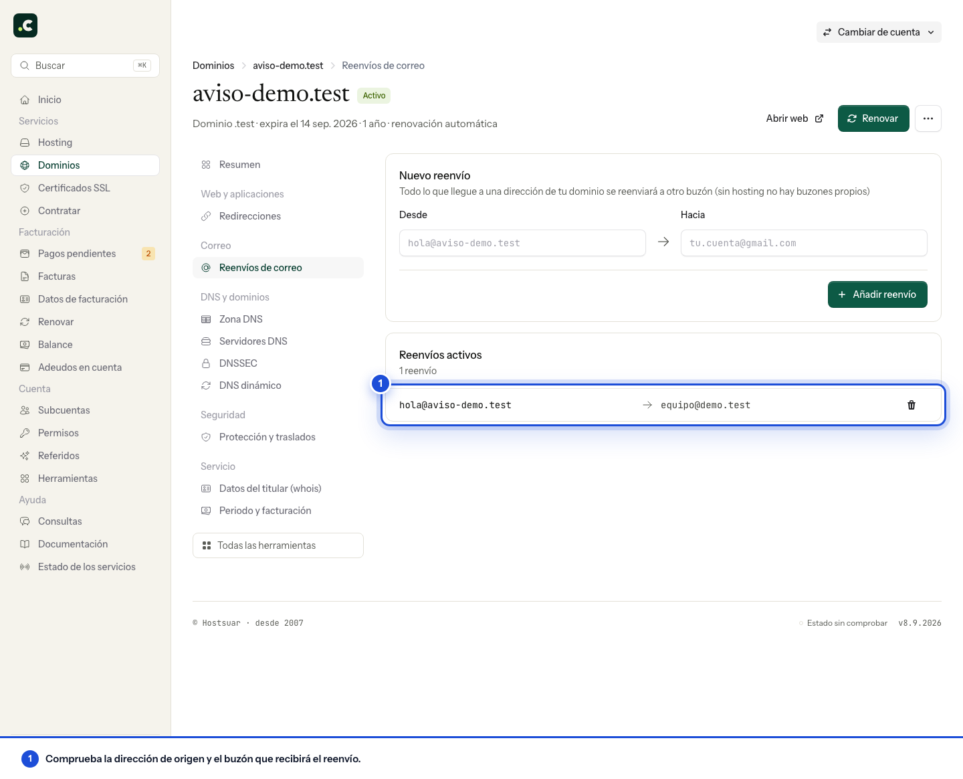This screenshot has width=963, height=779.
Task: Select Servidores DNS in domain menu
Action: pyautogui.click(x=278, y=341)
